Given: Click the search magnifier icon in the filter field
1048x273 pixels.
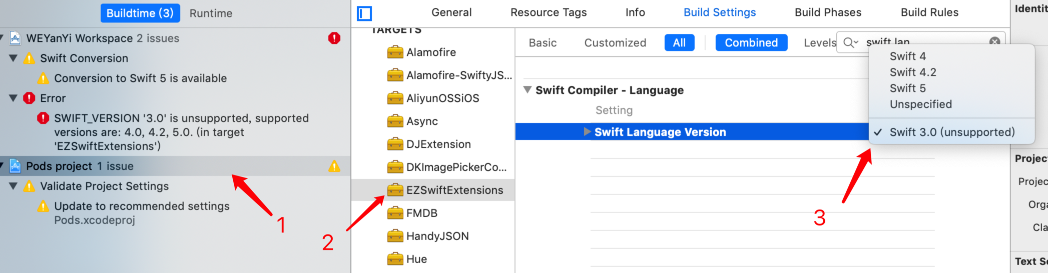Looking at the screenshot, I should coord(850,42).
